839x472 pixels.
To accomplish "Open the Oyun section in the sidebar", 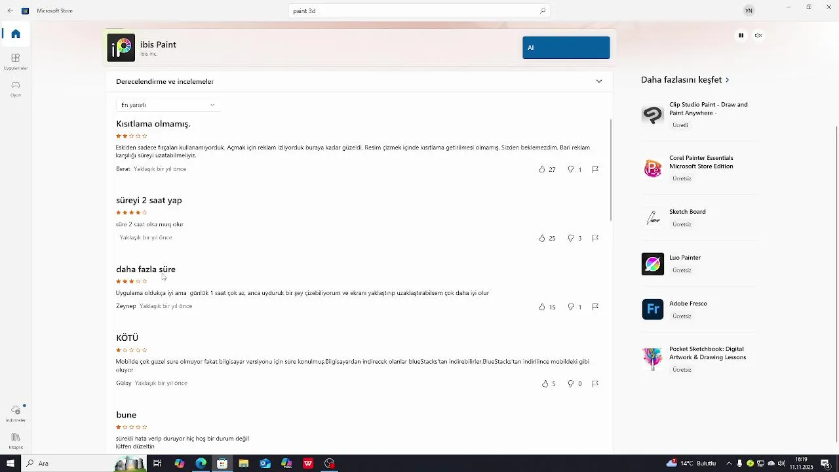I will (x=16, y=88).
